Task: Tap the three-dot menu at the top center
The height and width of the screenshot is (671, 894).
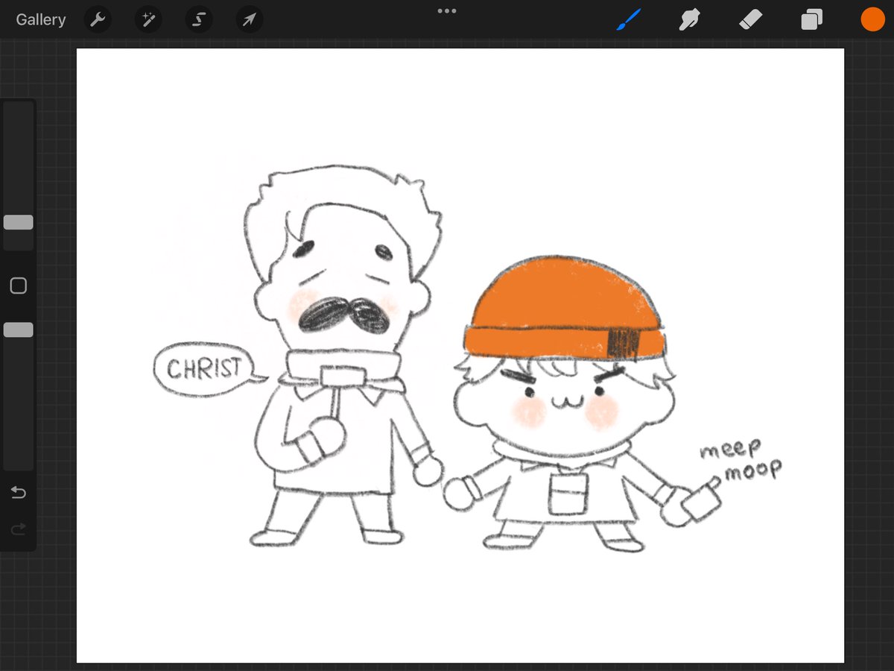Action: tap(447, 10)
